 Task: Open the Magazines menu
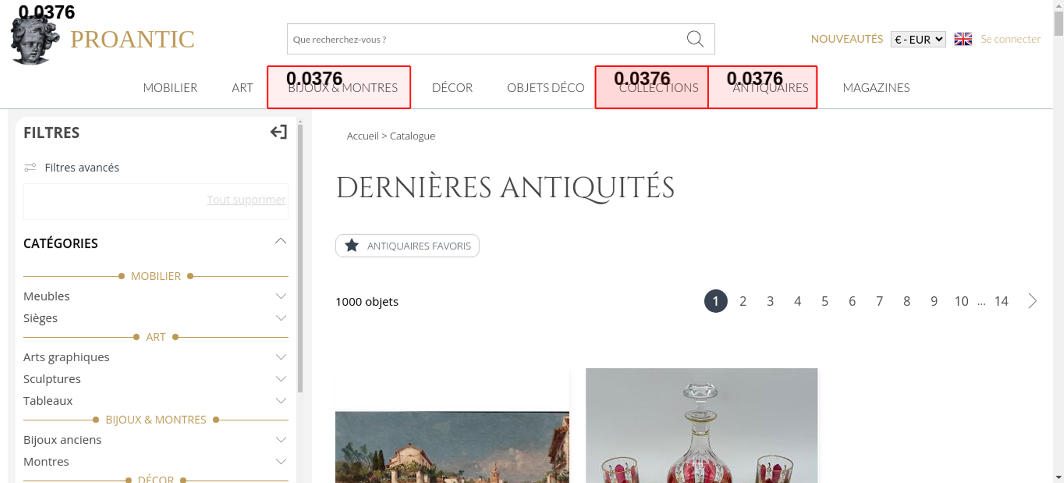coord(876,88)
